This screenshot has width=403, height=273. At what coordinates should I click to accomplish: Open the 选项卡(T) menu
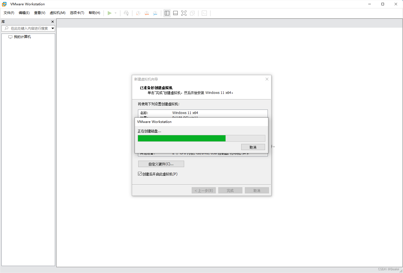click(x=77, y=13)
